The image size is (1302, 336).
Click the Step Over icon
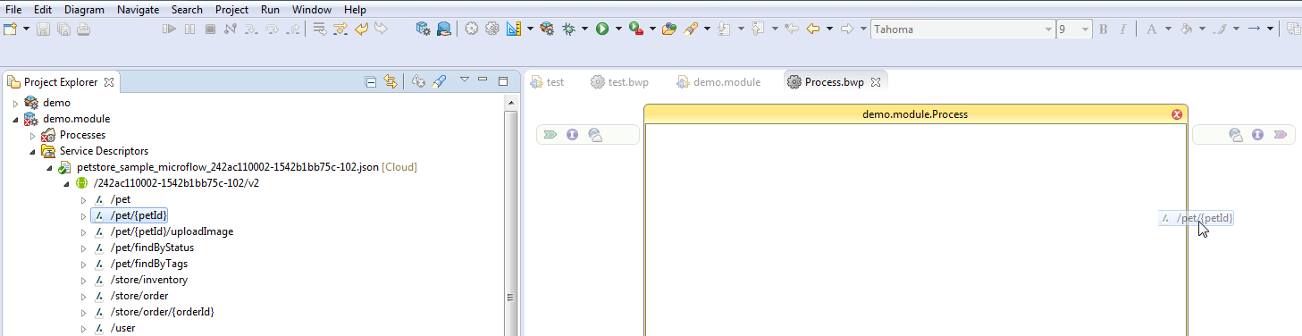(x=272, y=29)
